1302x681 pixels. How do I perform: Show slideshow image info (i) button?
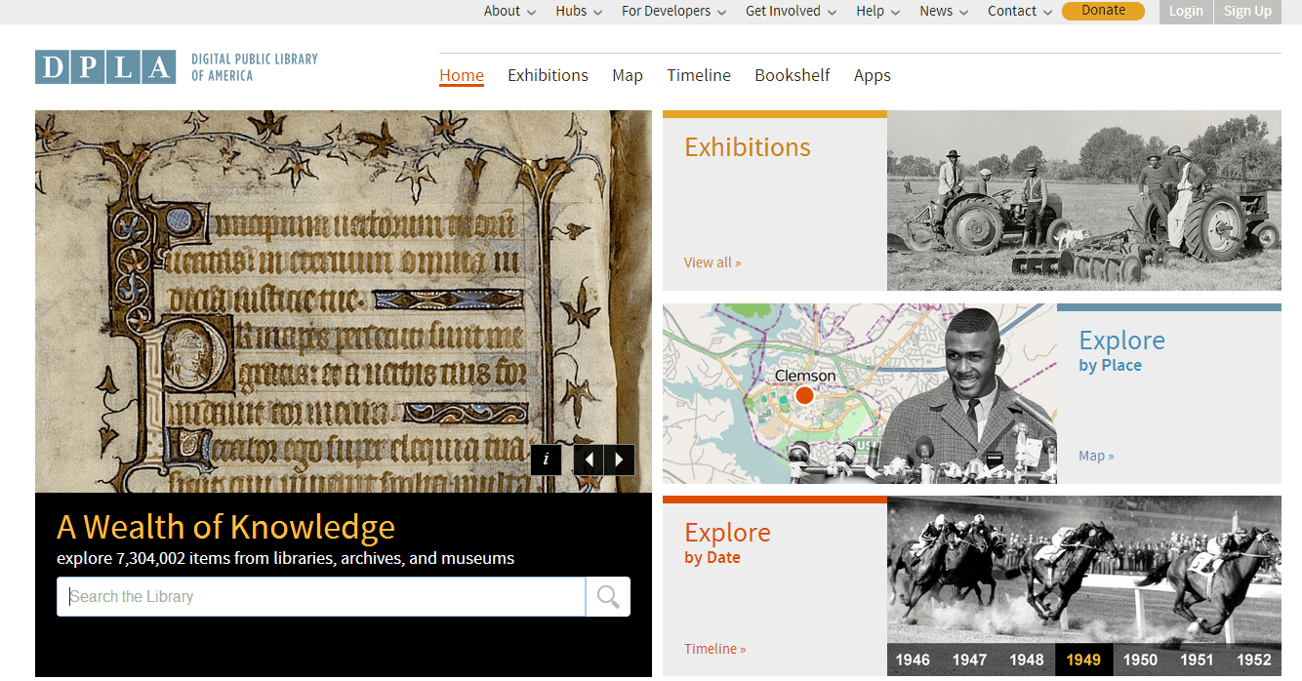tap(547, 460)
